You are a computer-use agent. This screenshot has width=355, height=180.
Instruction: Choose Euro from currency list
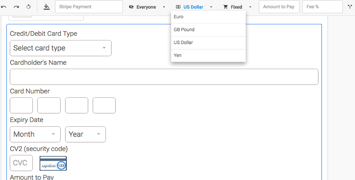point(208,17)
